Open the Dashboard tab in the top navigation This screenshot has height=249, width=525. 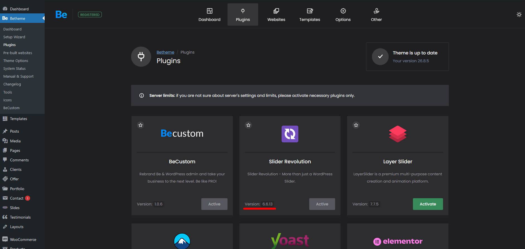(209, 15)
